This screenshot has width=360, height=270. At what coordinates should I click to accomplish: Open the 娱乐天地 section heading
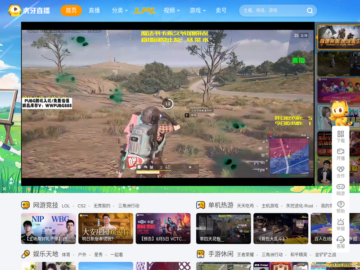point(45,254)
